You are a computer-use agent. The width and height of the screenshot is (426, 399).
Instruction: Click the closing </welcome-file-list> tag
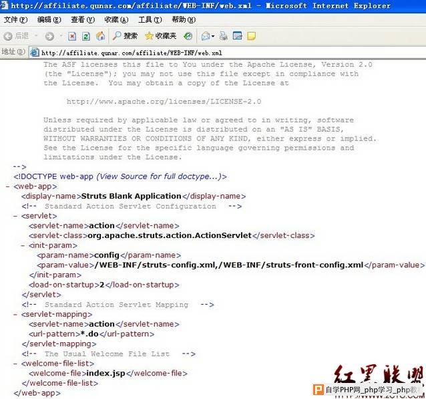60,383
